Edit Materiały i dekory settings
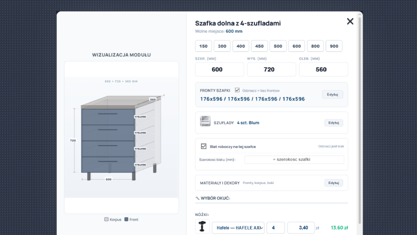This screenshot has height=235, width=417. 333,182
